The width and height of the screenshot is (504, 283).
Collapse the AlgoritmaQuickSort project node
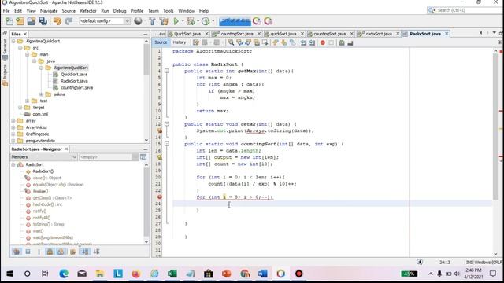click(x=13, y=41)
